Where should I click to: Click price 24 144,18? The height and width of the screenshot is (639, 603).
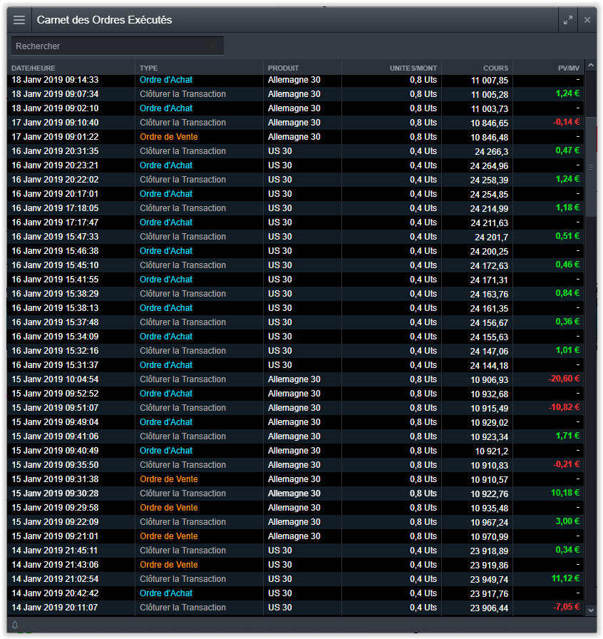point(489,366)
